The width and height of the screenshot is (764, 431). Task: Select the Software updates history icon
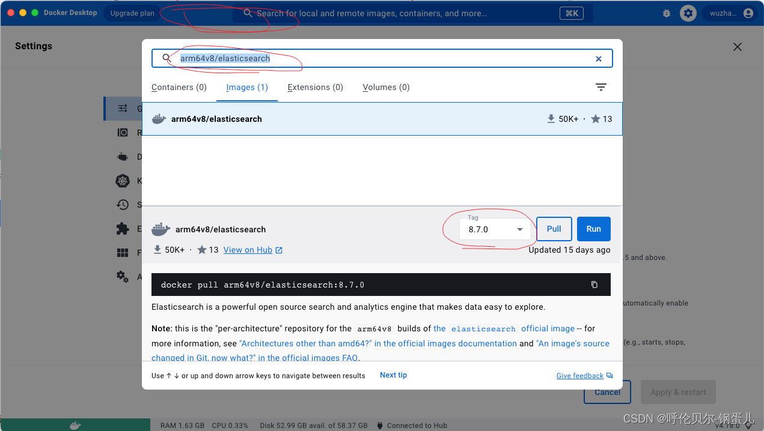click(x=123, y=205)
